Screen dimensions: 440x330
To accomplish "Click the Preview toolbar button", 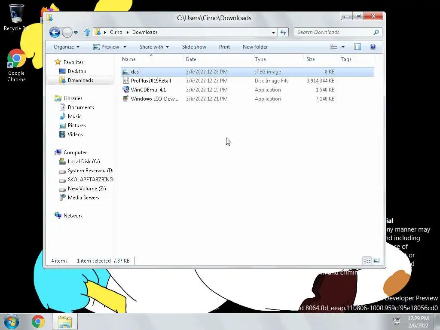I will point(106,47).
